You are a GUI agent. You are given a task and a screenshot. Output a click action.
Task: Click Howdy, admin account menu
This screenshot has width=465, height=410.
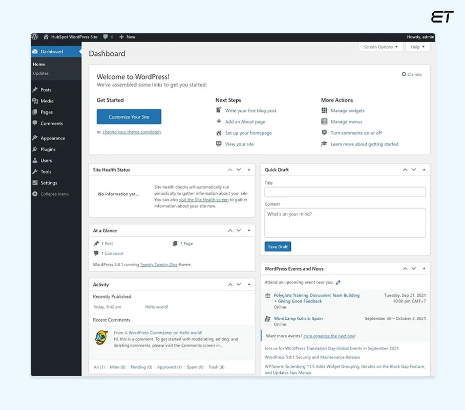(x=420, y=37)
